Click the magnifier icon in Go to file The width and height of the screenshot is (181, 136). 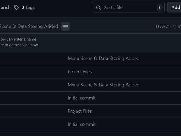(x=98, y=8)
